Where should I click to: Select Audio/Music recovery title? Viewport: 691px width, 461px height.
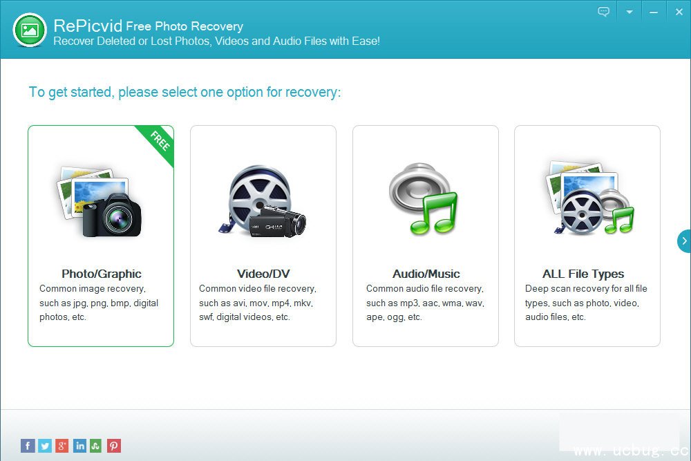(x=426, y=274)
